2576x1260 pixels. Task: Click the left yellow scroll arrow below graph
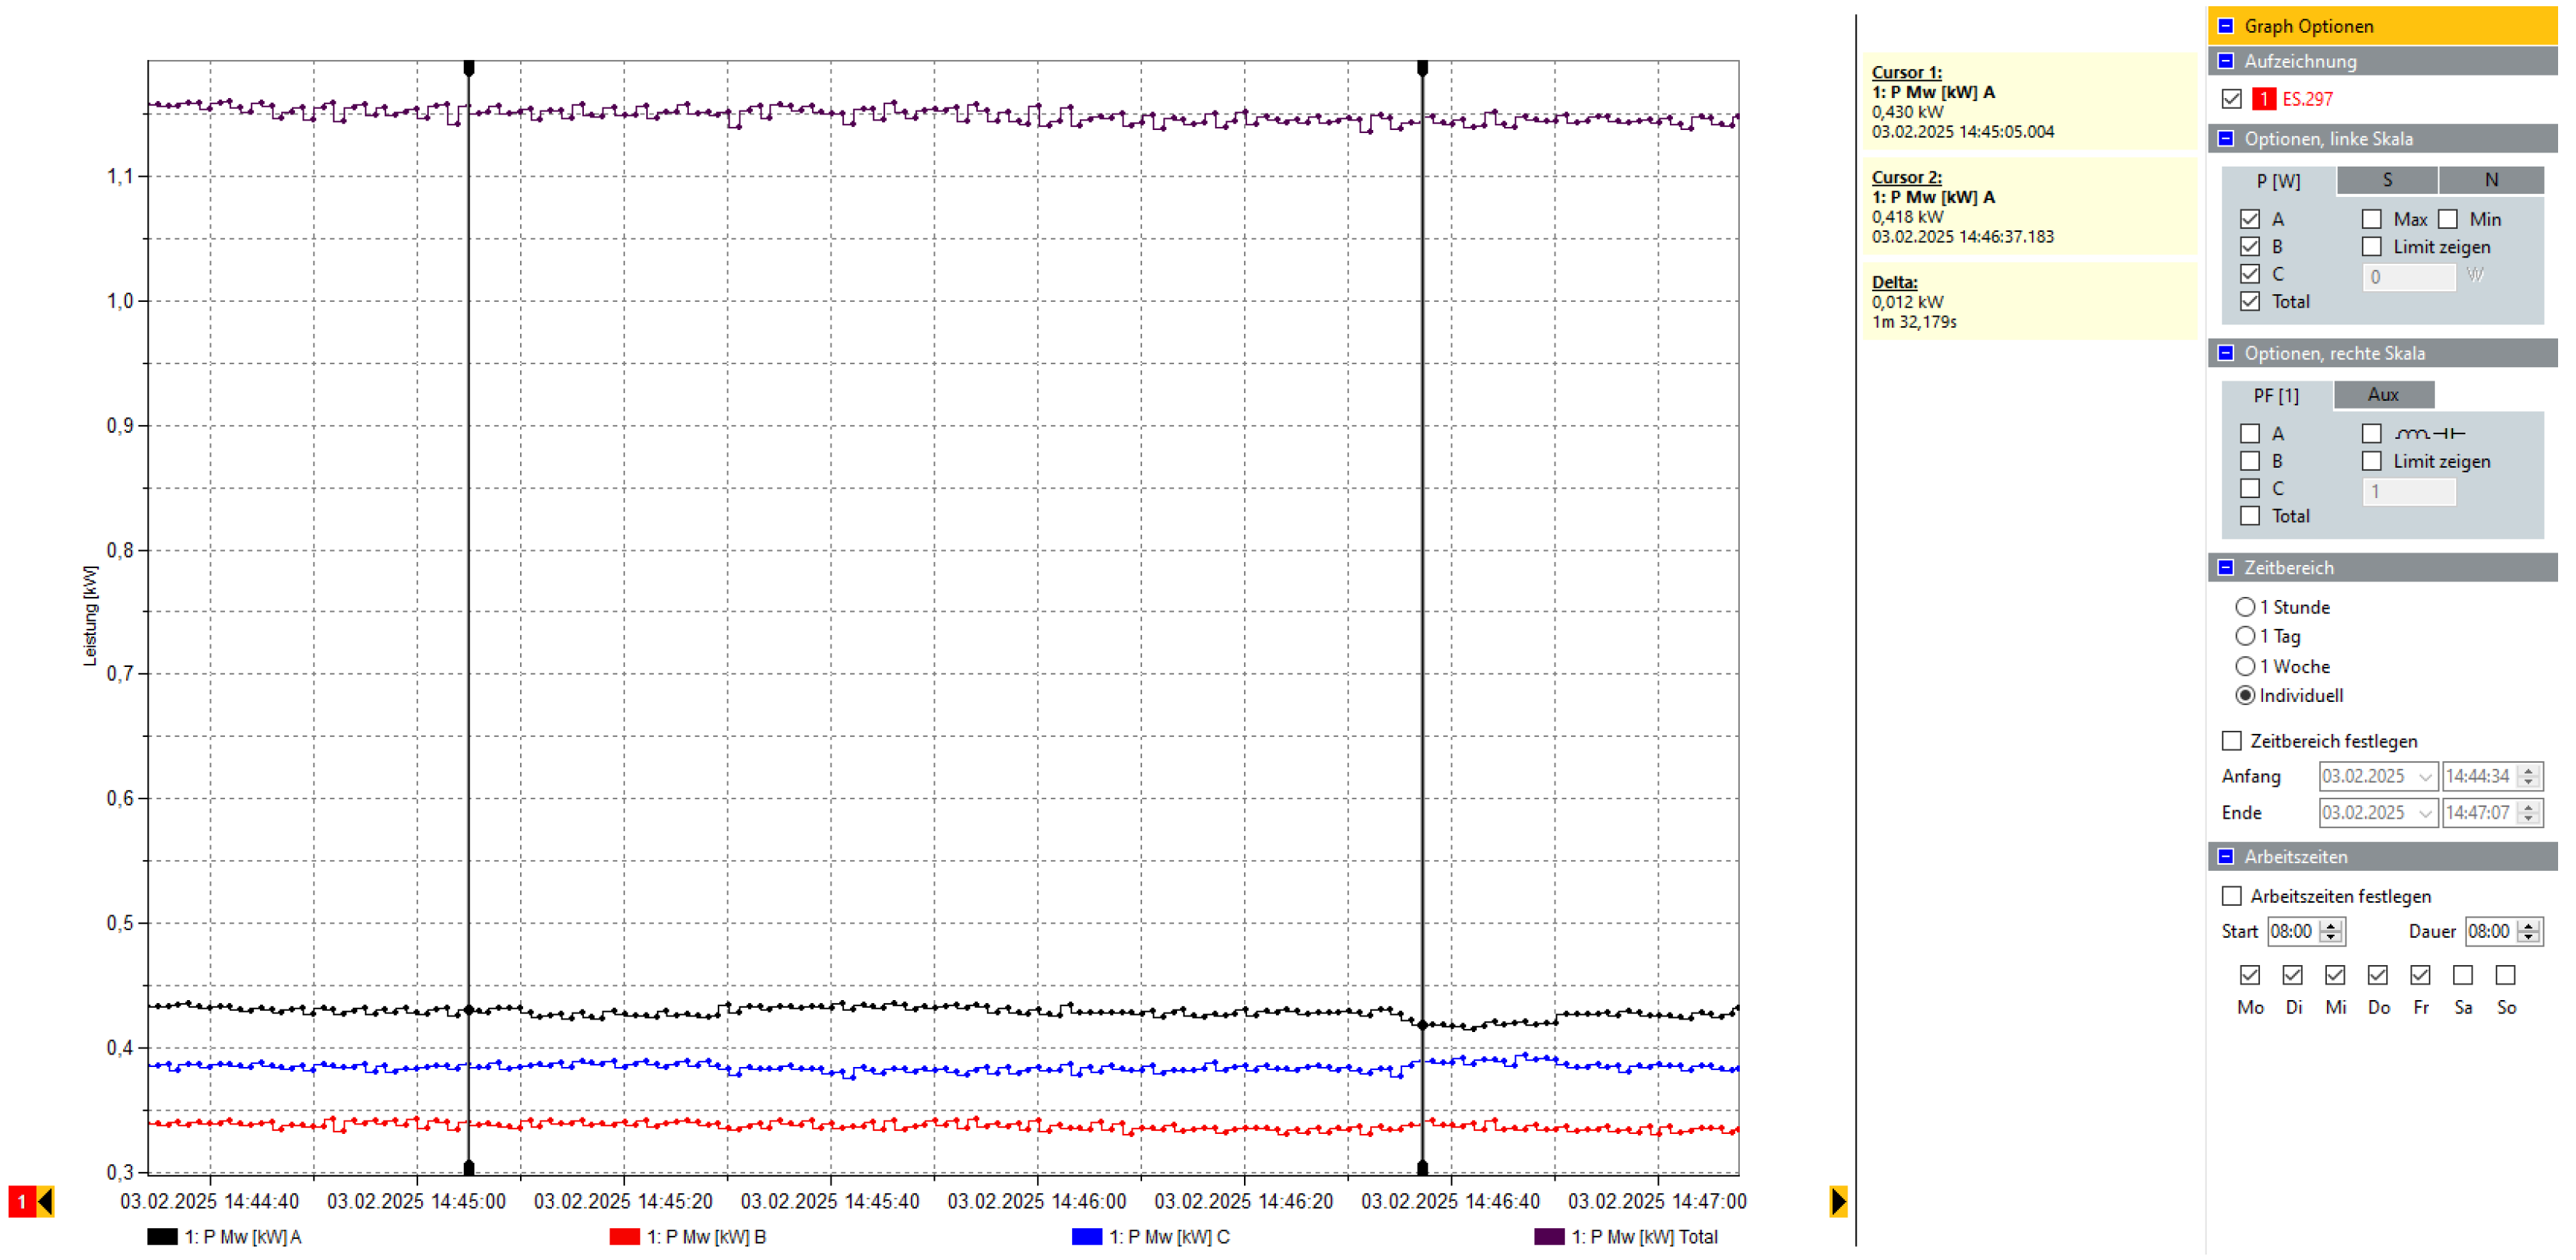tap(45, 1201)
